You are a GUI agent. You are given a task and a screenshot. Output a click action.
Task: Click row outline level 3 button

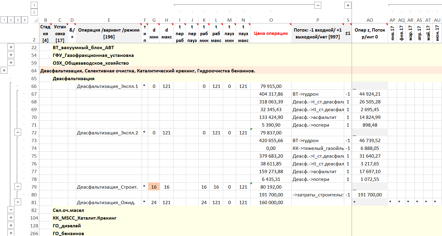tap(18, 20)
